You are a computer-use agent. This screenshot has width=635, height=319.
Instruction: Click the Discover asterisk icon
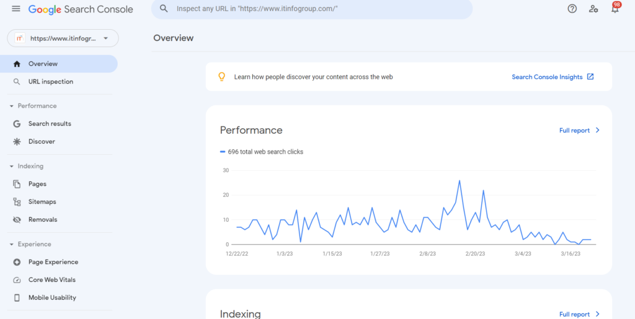17,141
